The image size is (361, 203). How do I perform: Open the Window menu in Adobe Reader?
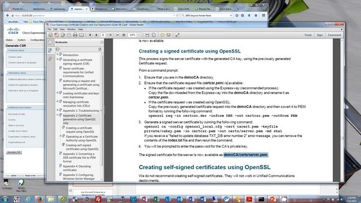pos(72,29)
